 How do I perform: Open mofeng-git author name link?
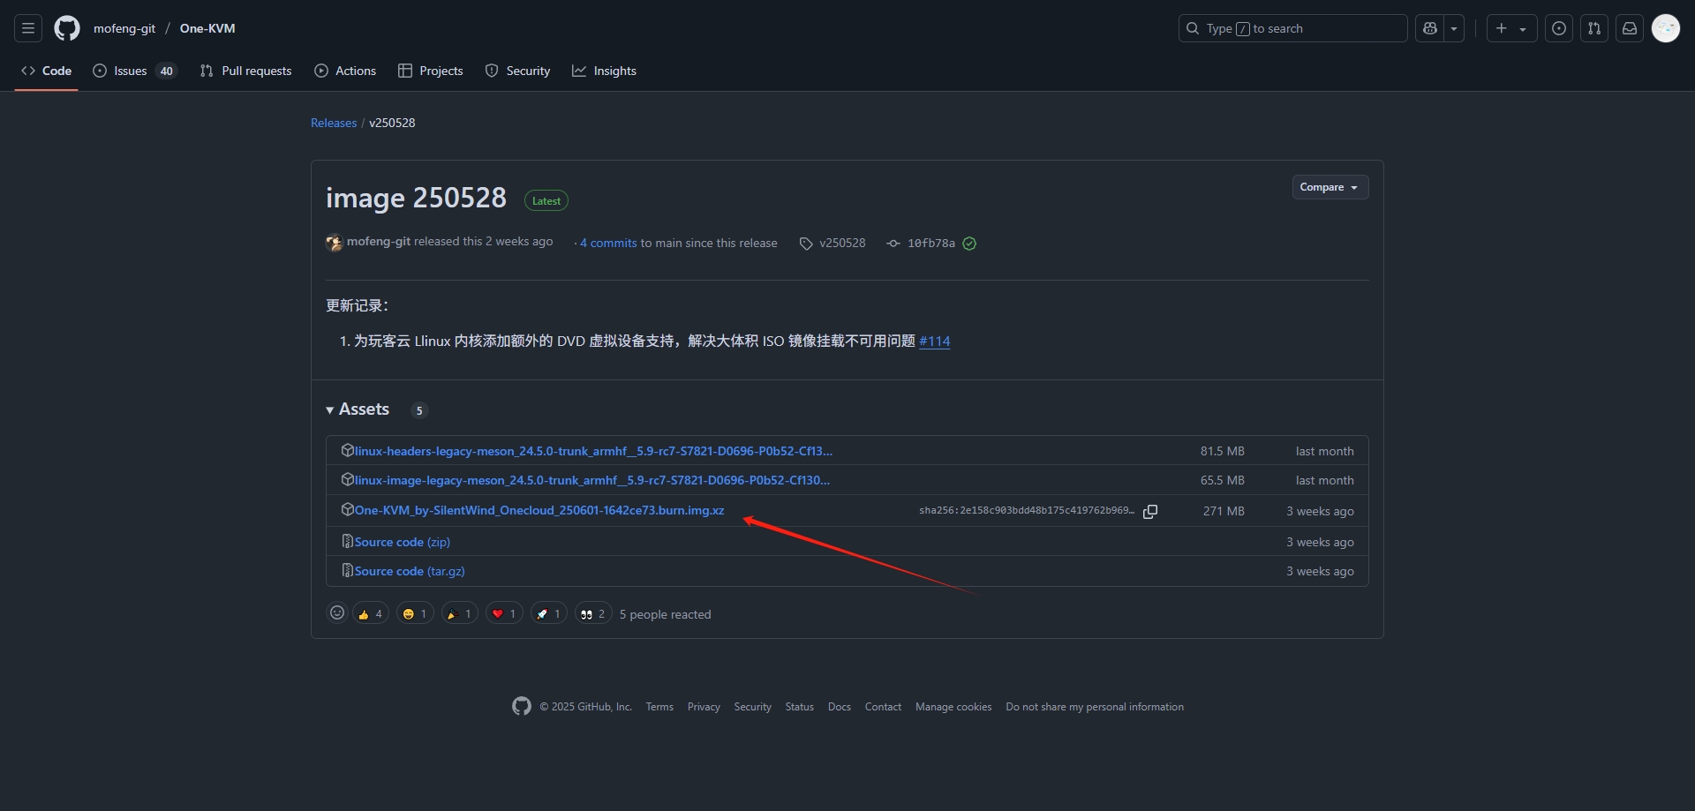pos(379,241)
